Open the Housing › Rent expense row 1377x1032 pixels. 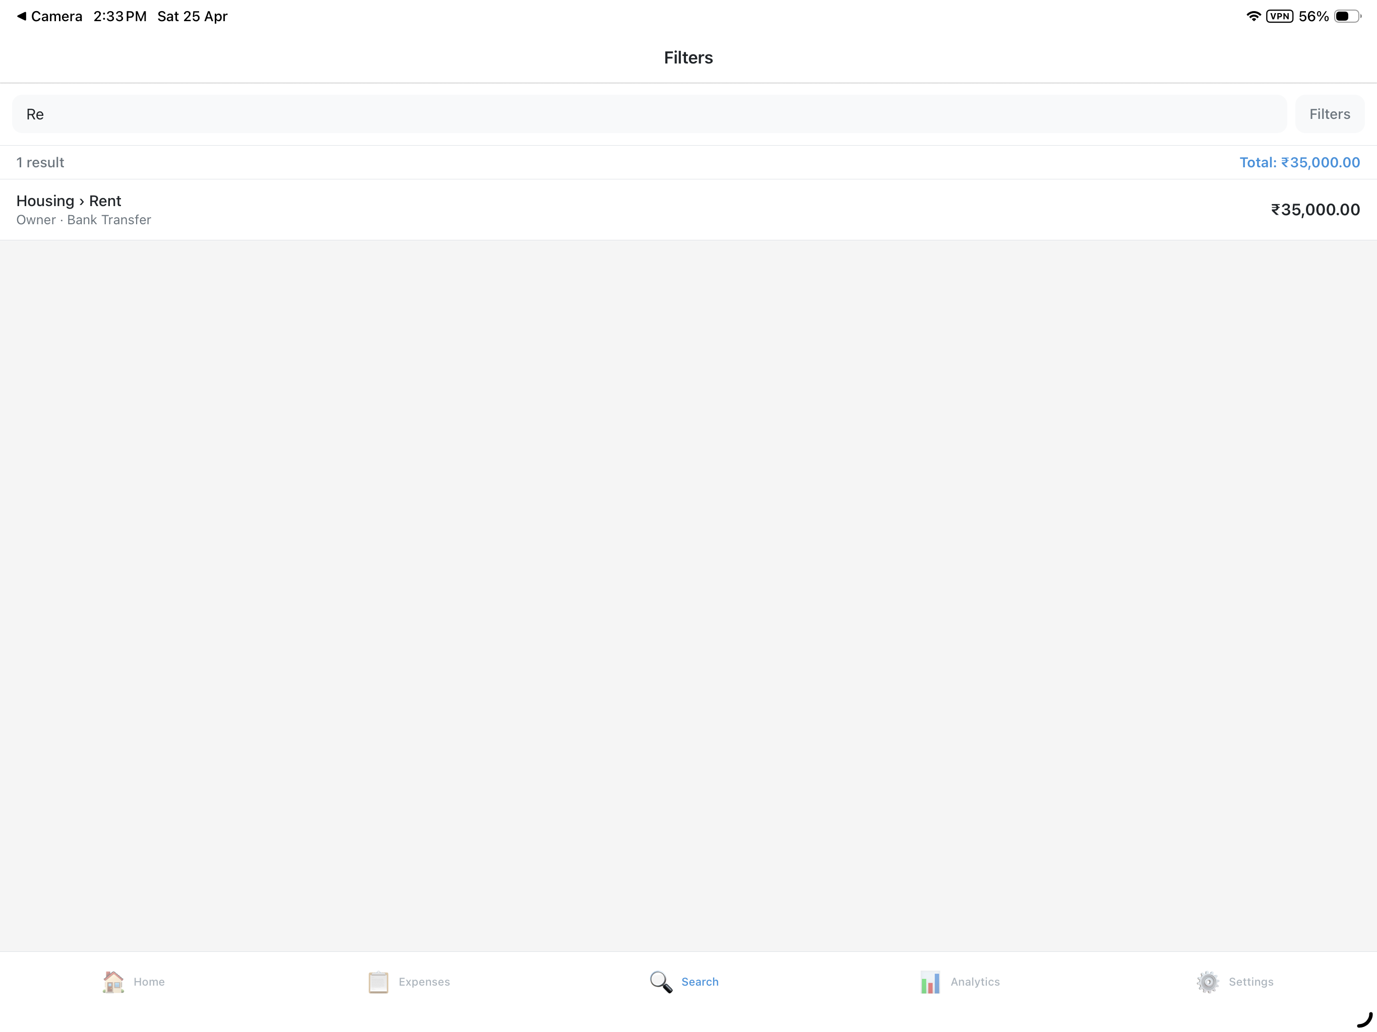tap(688, 210)
